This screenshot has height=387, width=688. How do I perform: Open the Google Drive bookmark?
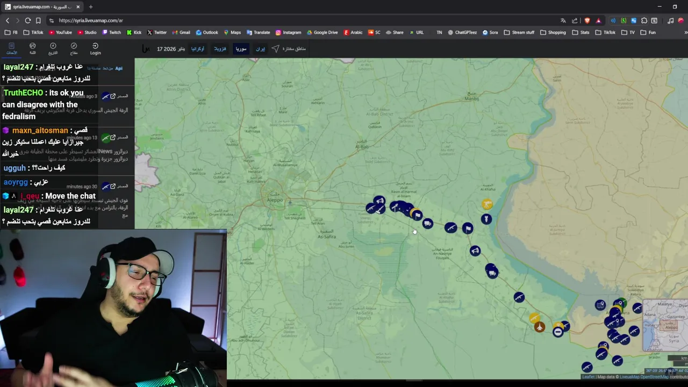coord(322,32)
